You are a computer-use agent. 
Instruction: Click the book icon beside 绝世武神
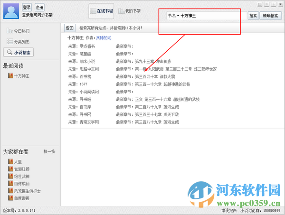10,176
